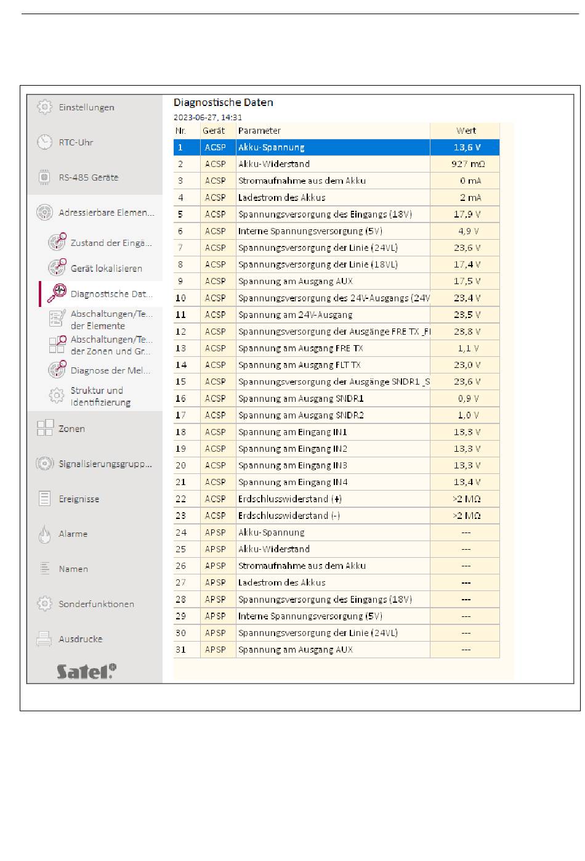Click the Adressierbare Elemente icon
The image size is (585, 861).
[44, 213]
